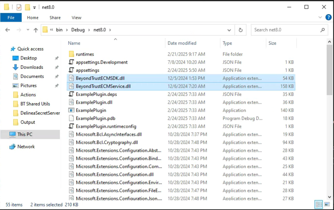
Task: Expand the chevron after net8.0 breadcrumb
Action: pos(110,30)
